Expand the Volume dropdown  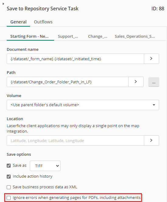click(83, 105)
